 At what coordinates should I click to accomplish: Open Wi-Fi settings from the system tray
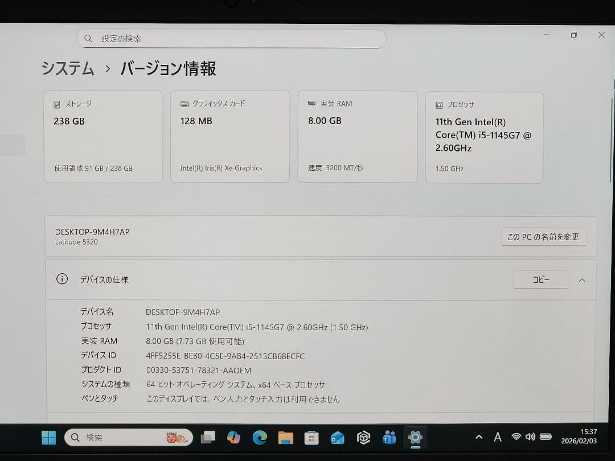pos(516,437)
